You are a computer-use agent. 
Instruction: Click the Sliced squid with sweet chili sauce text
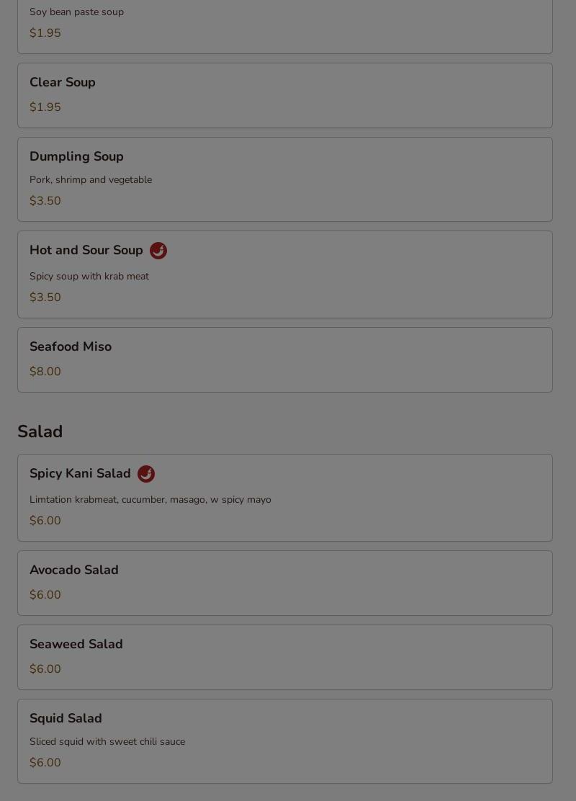click(107, 742)
